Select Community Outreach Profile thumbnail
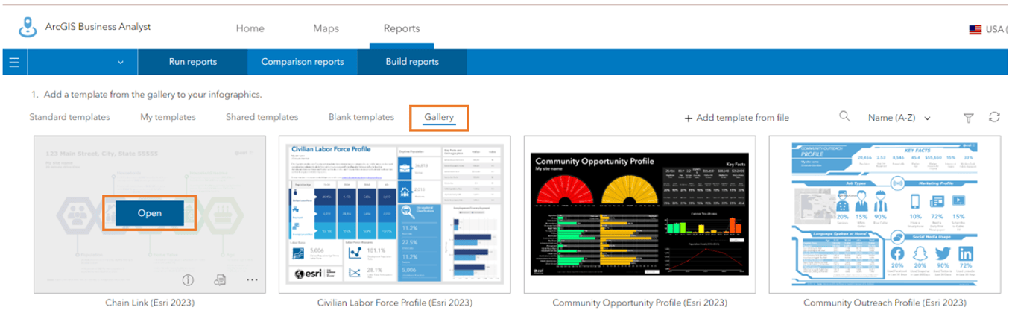1012x313 pixels. point(885,215)
